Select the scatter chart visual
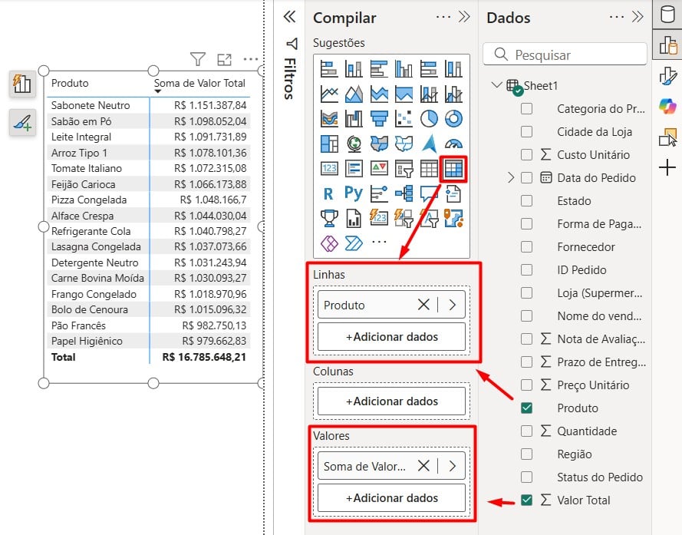Image resolution: width=682 pixels, height=535 pixels. (404, 118)
